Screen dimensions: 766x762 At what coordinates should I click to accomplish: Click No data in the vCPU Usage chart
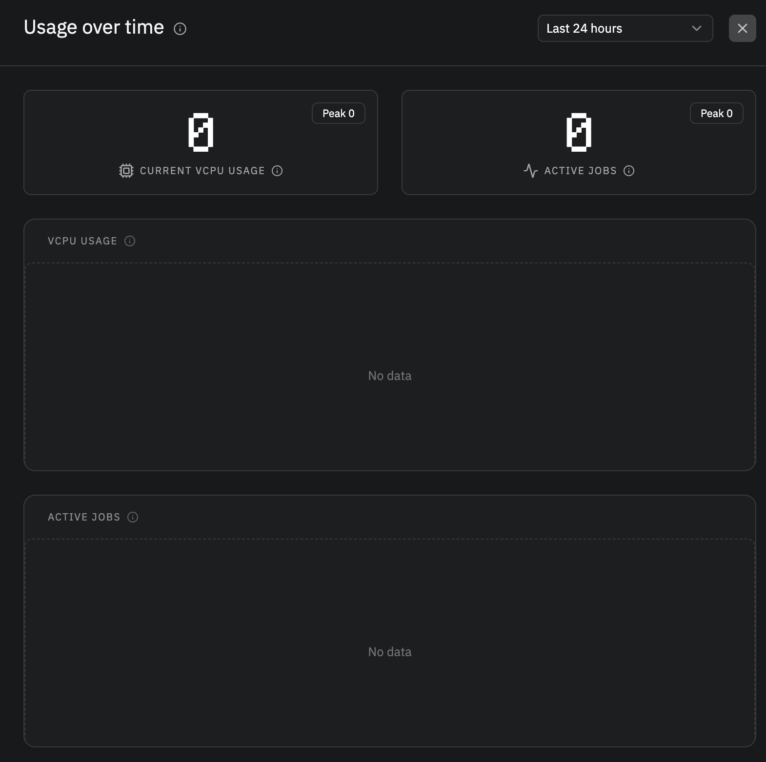pyautogui.click(x=389, y=376)
